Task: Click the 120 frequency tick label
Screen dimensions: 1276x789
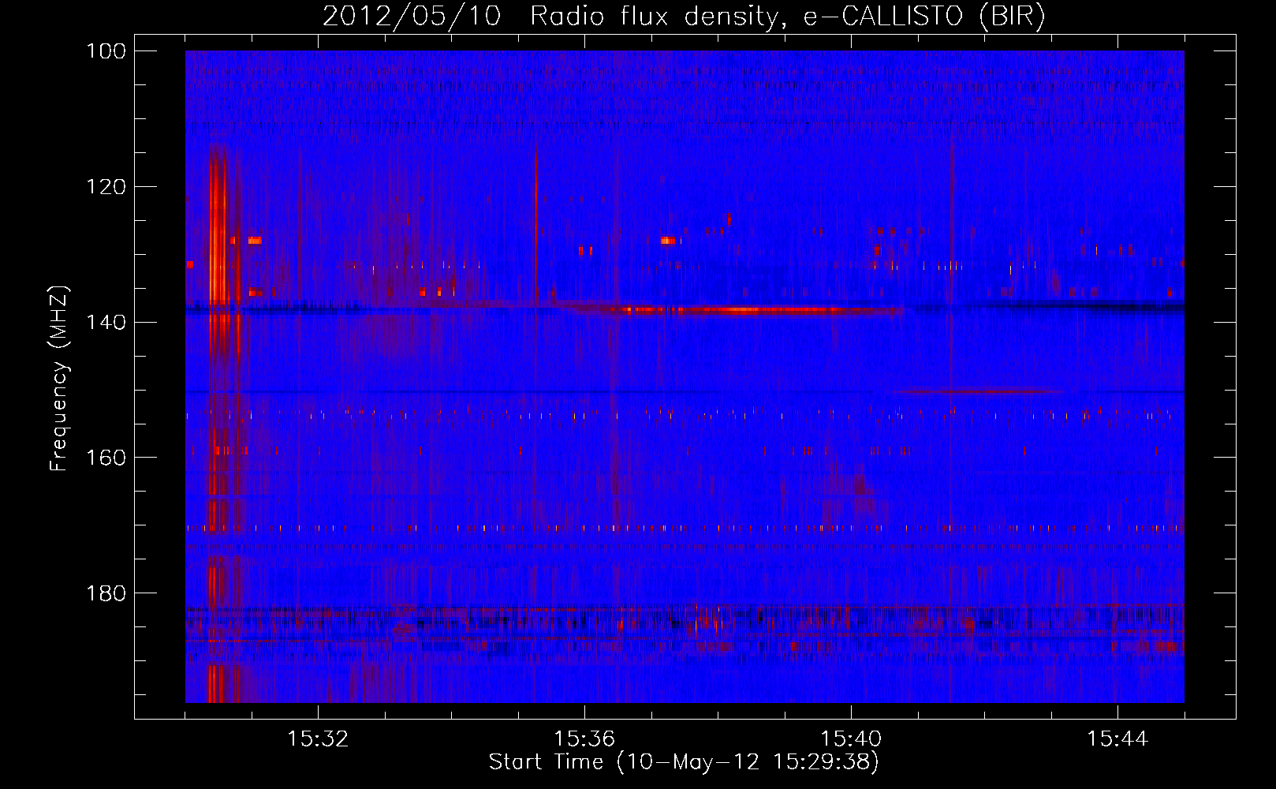Action: (106, 187)
